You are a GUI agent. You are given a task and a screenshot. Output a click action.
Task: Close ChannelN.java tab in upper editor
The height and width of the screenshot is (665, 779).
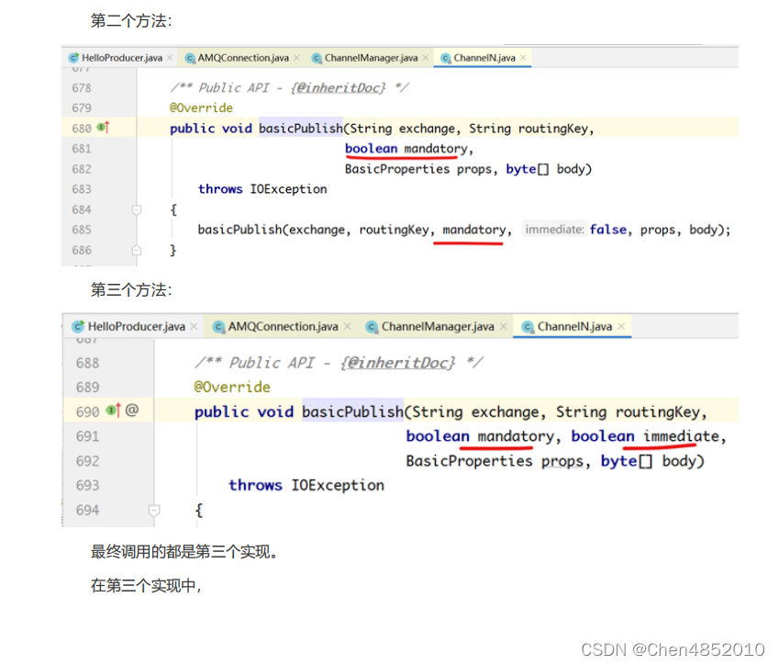point(523,58)
